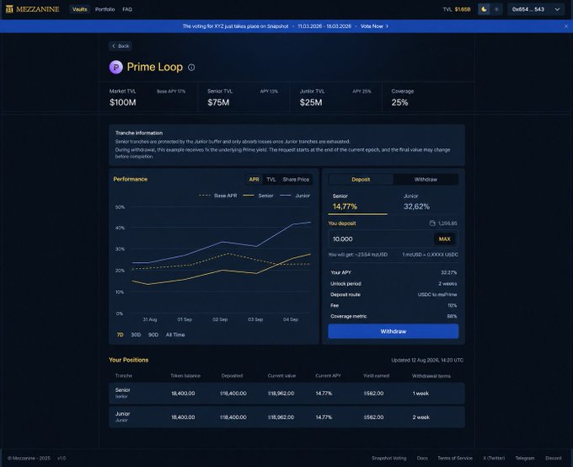Image resolution: width=573 pixels, height=467 pixels.
Task: Switch to the Withdraw tab
Action: [426, 180]
